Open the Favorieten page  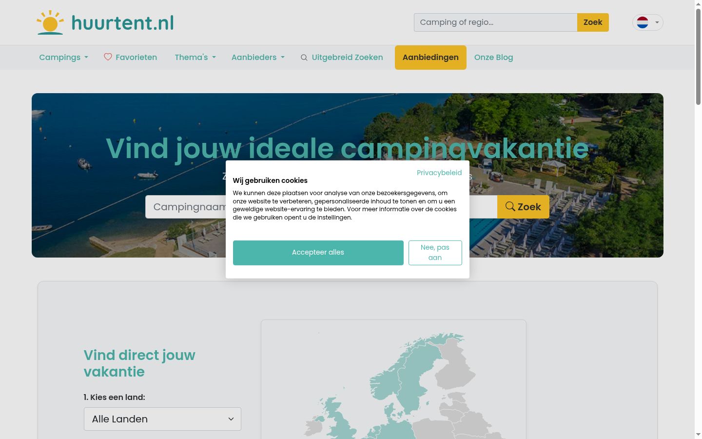pos(131,58)
